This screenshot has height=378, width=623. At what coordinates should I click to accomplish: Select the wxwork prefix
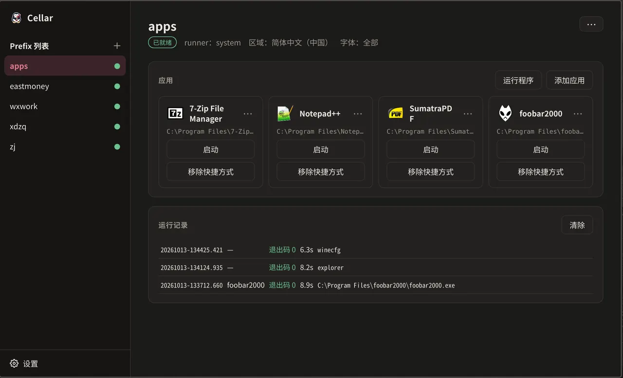coord(65,107)
